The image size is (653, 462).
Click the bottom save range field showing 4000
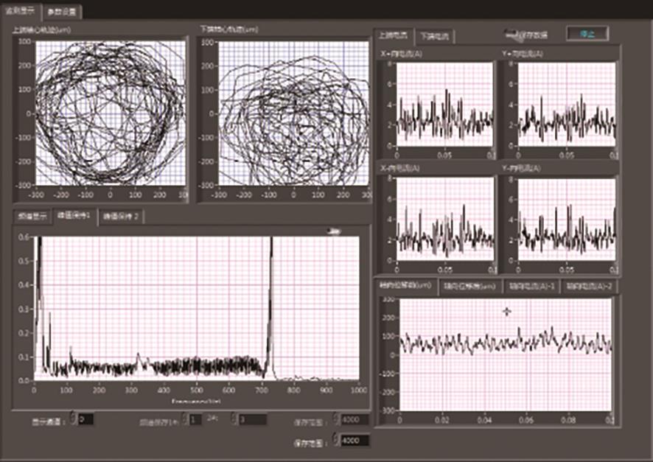pos(355,440)
